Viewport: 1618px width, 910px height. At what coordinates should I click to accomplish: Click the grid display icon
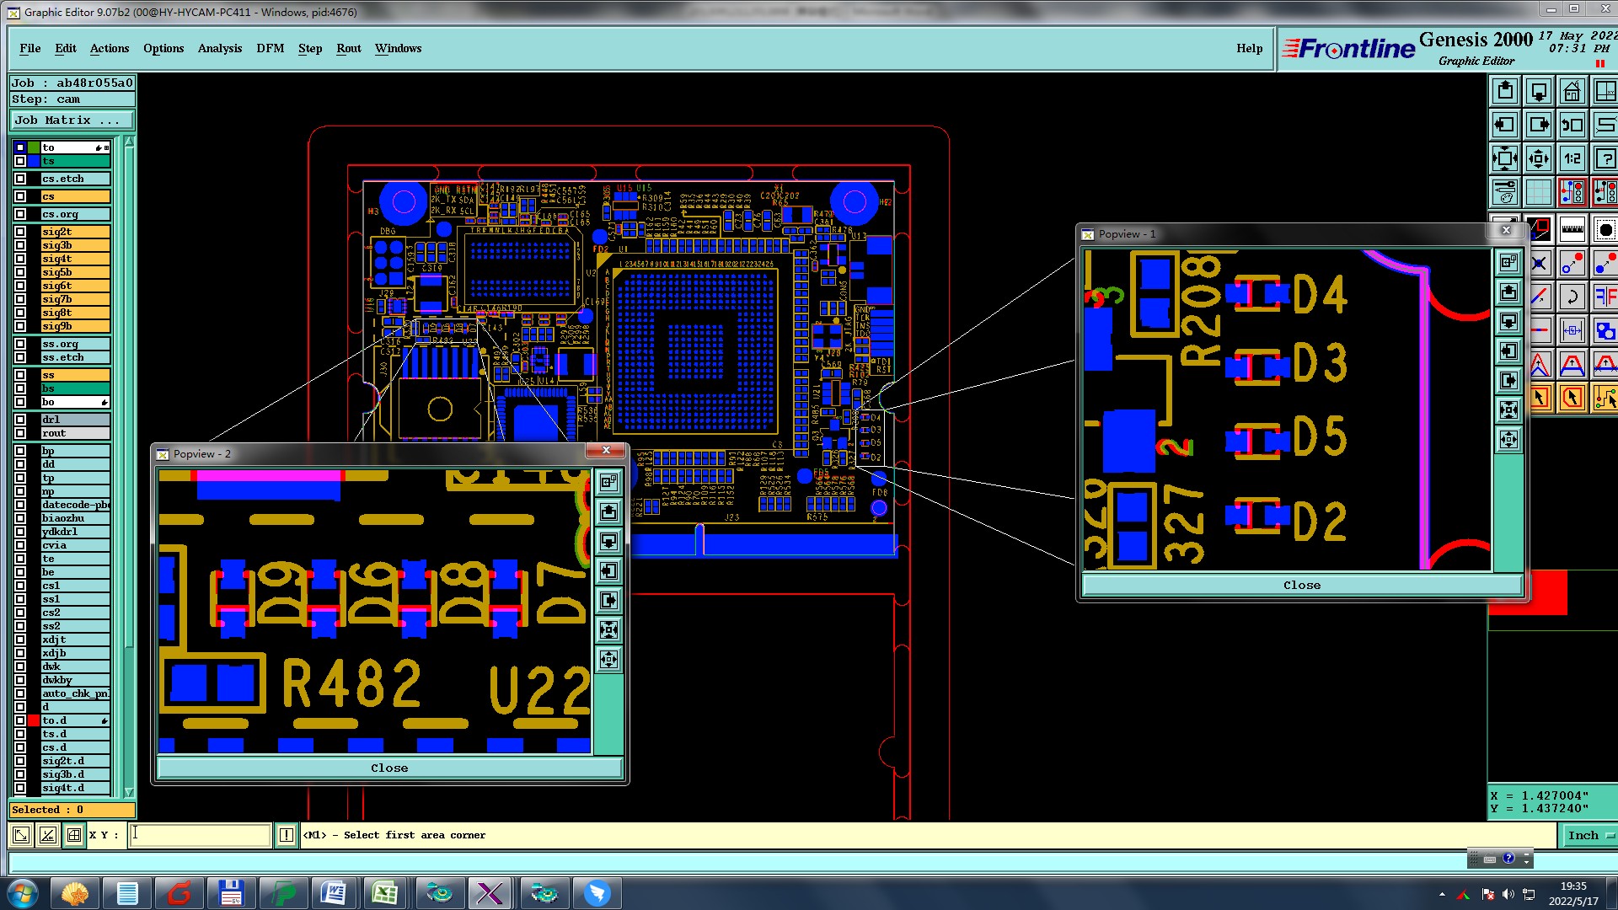click(x=1539, y=192)
